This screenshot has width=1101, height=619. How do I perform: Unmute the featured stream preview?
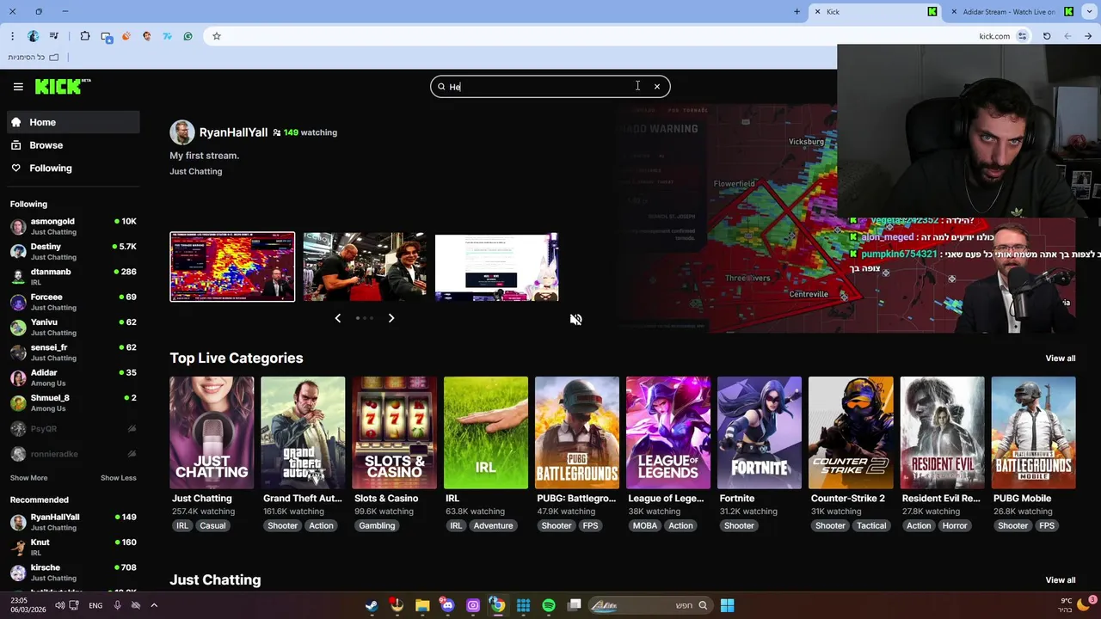[x=576, y=320]
